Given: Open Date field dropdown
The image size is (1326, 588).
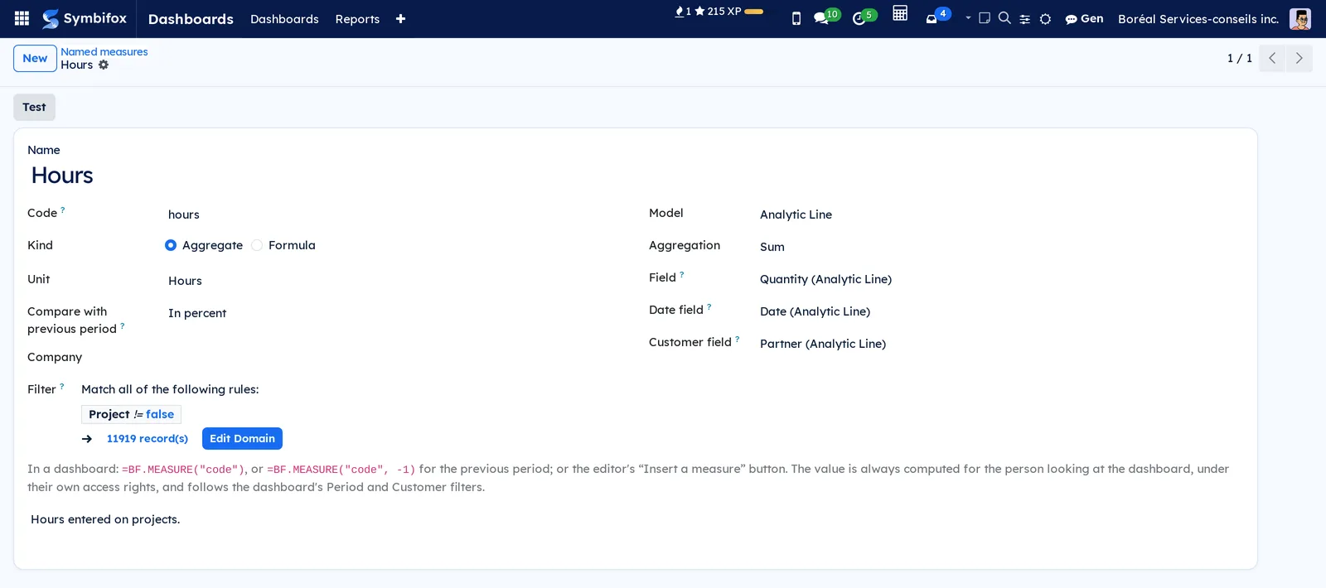Looking at the screenshot, I should pos(1001,311).
